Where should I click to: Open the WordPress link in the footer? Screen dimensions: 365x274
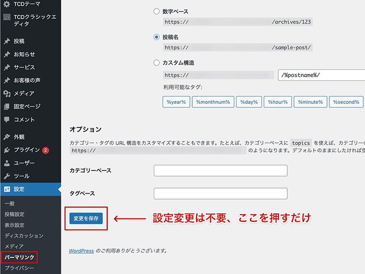(x=81, y=251)
